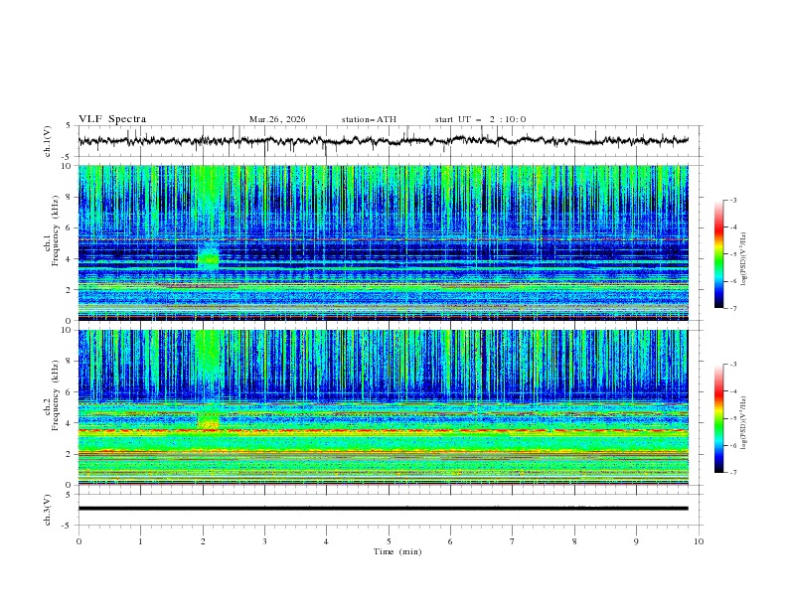This screenshot has height=608, width=787.
Task: Click the 'start UT = 2 :10: 0' text
Action: 480,119
